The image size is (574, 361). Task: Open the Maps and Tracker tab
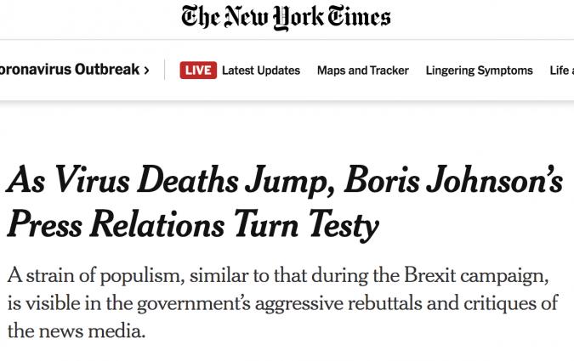click(x=362, y=71)
